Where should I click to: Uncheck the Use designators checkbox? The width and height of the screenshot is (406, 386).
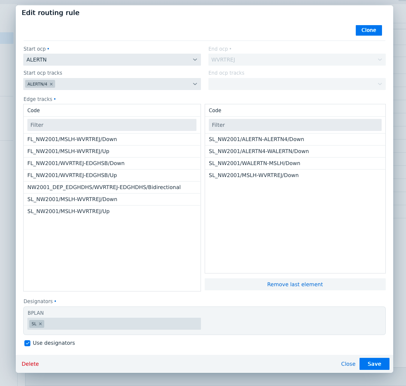click(x=27, y=343)
